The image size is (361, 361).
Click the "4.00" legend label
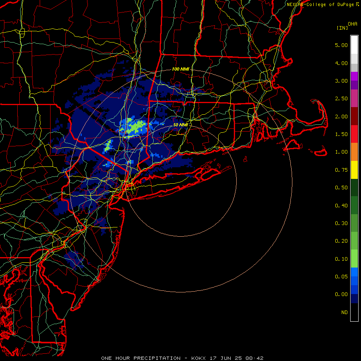(341, 63)
